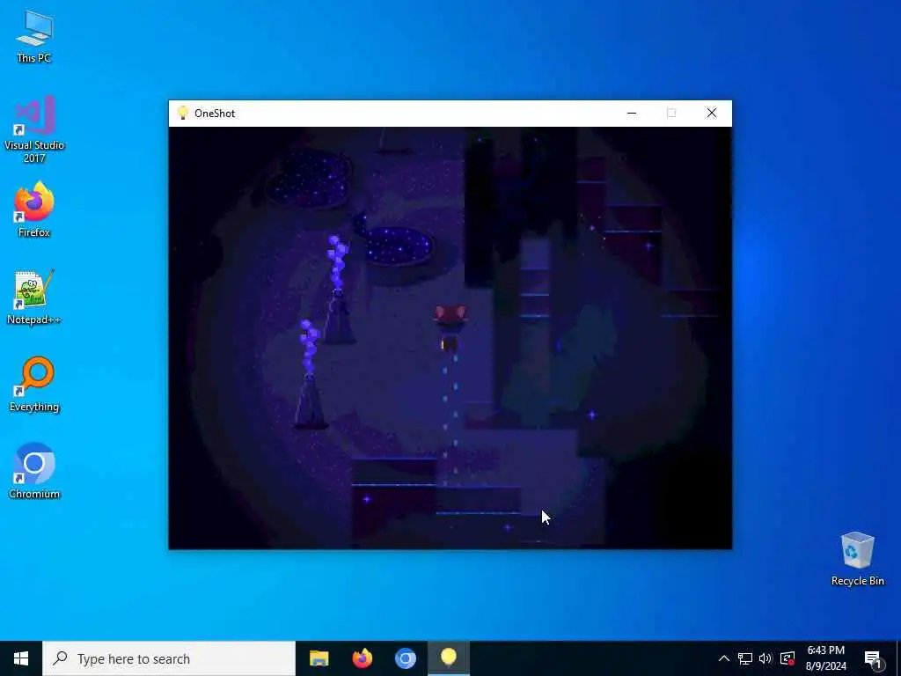The width and height of the screenshot is (901, 676).
Task: Open volume control in system tray
Action: pyautogui.click(x=765, y=658)
